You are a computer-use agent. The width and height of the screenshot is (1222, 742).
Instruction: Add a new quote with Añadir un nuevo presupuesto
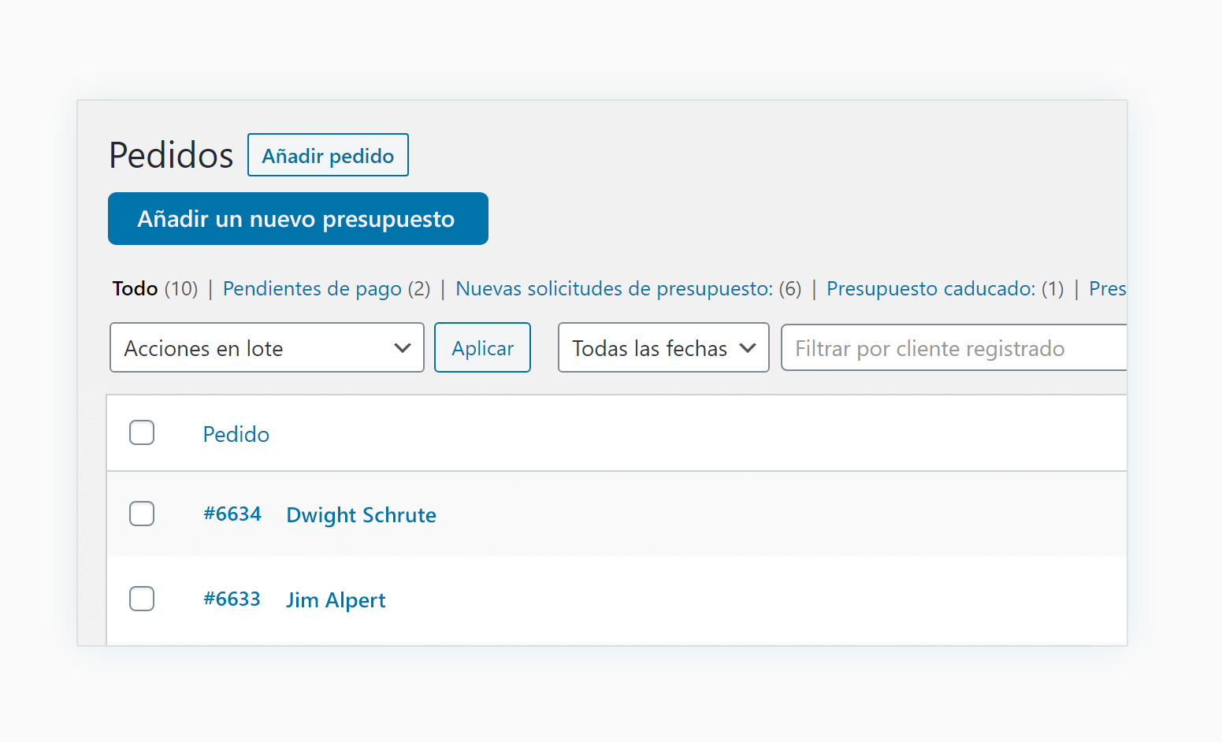[298, 219]
